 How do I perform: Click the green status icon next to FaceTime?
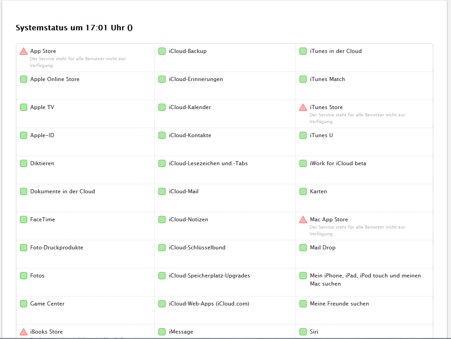click(x=24, y=220)
